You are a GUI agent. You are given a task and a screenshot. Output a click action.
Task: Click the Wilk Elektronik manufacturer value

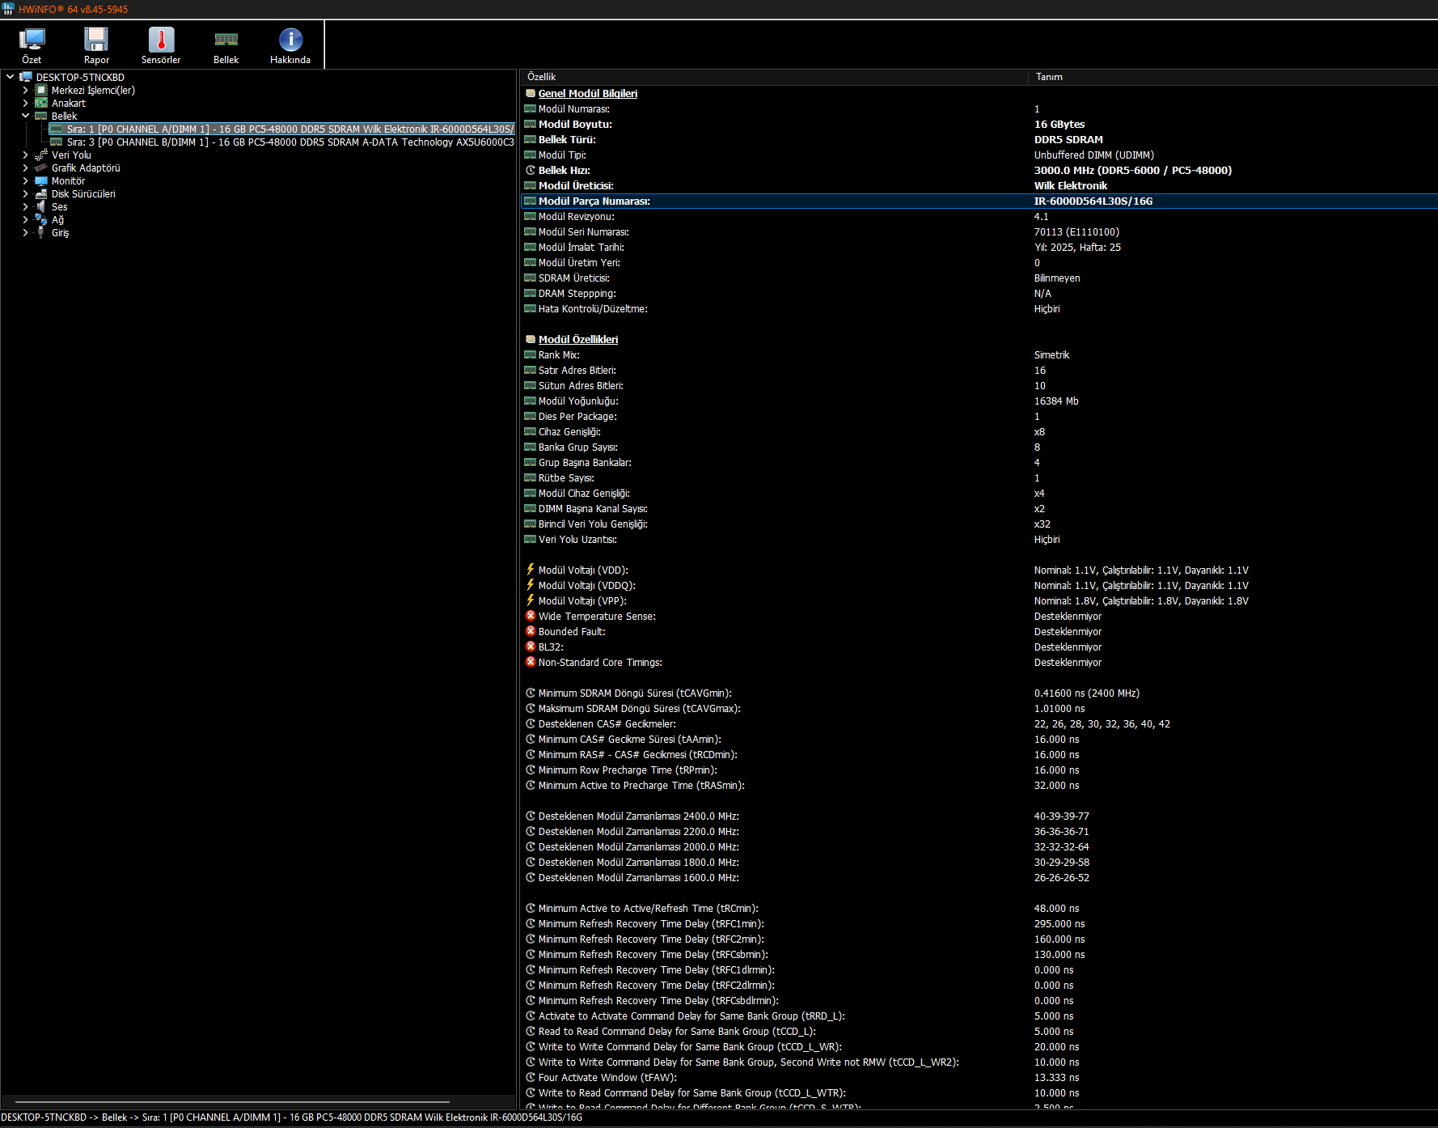pos(1071,185)
